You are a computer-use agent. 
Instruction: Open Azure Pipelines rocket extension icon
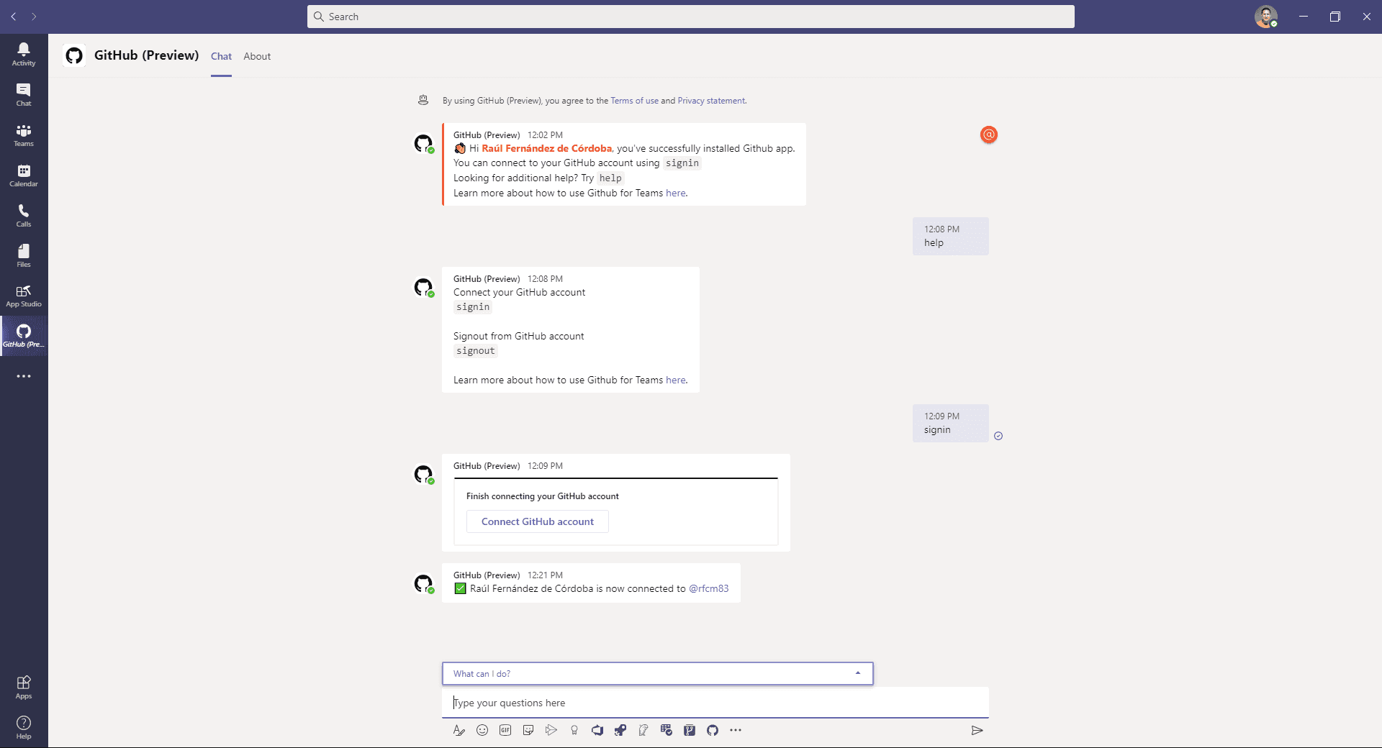tap(620, 730)
